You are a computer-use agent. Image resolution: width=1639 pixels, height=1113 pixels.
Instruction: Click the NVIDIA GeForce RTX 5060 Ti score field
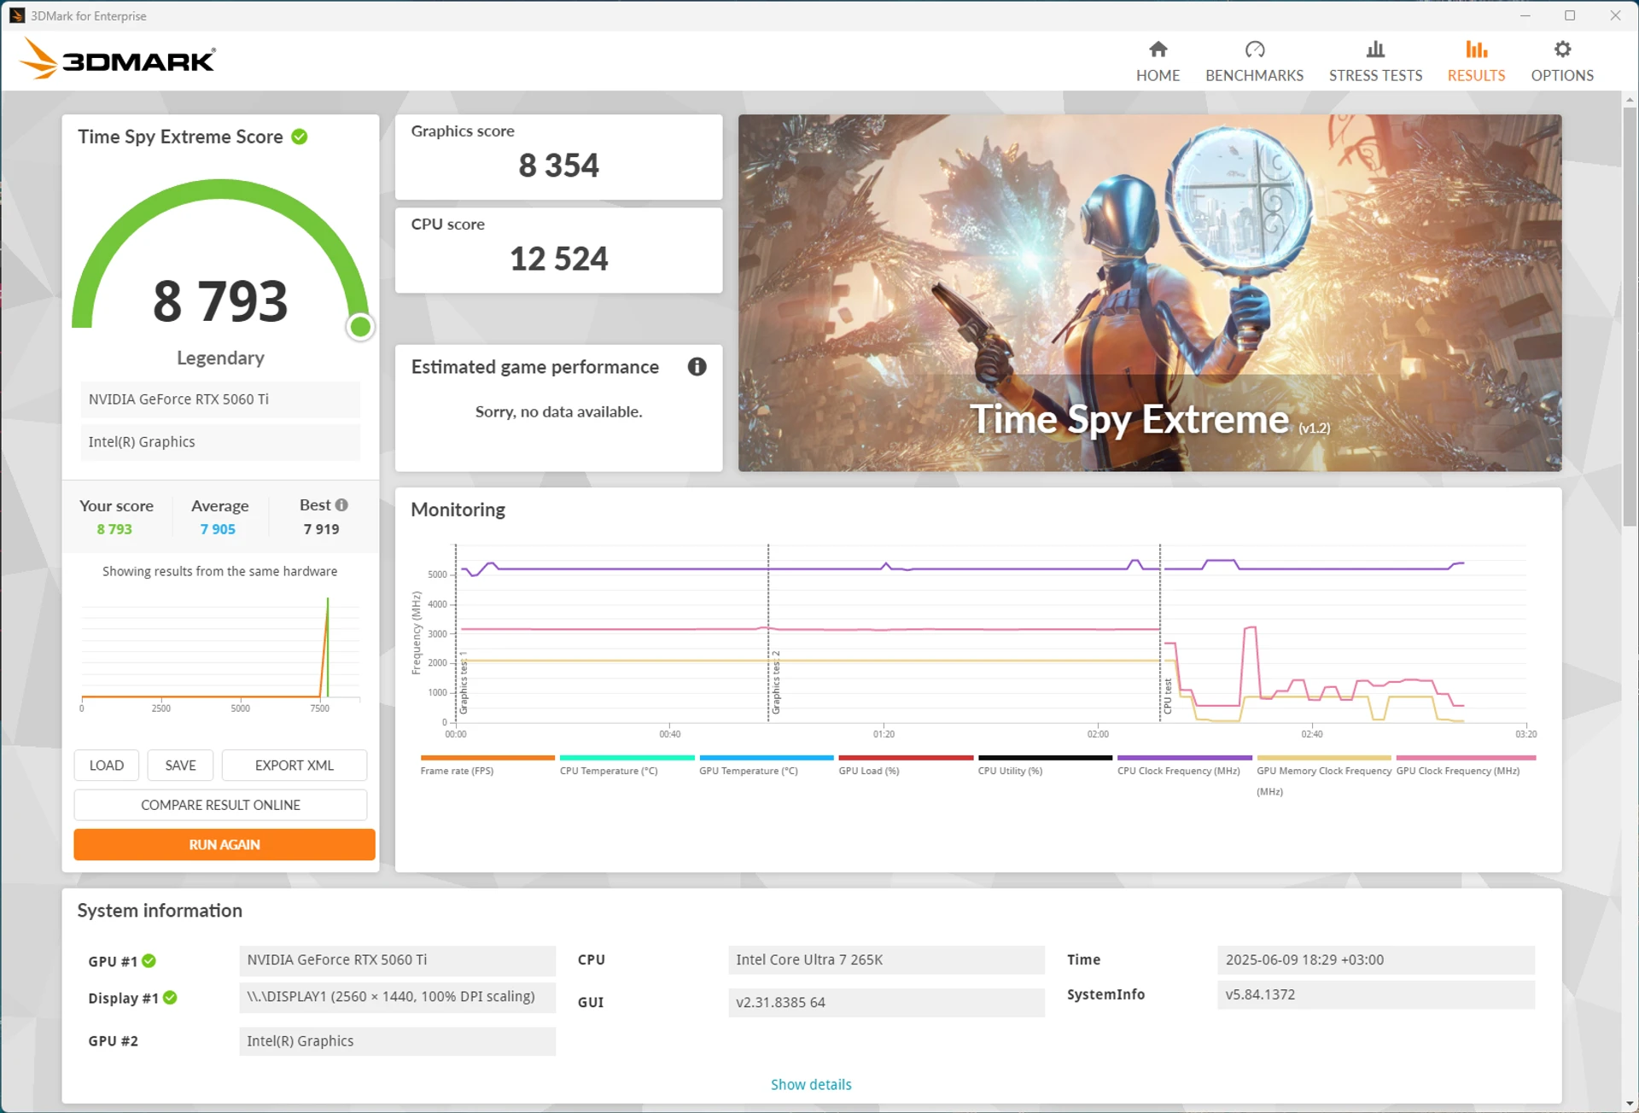tap(220, 399)
